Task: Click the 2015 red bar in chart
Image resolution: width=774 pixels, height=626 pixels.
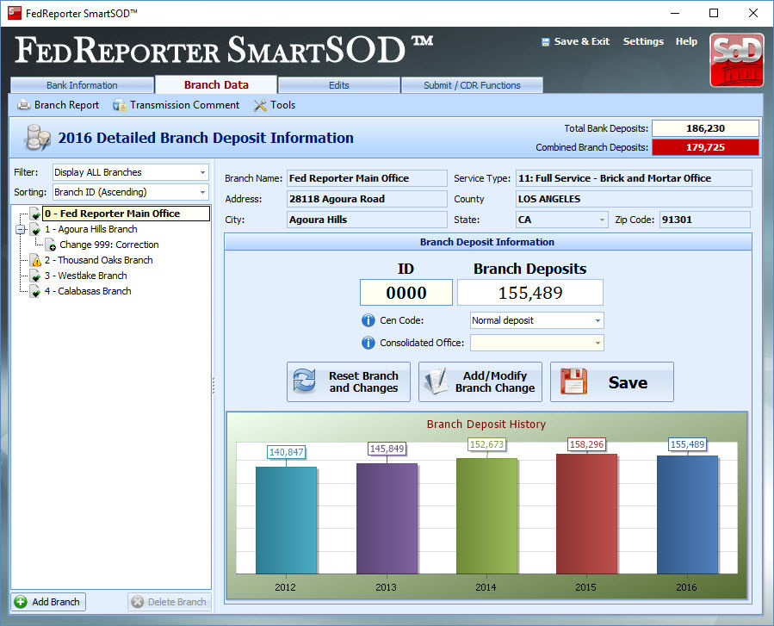Action: 586,514
